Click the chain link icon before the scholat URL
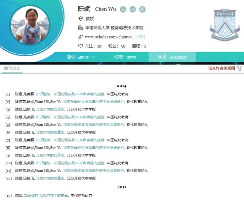This screenshot has height=200, width=244. (80, 37)
